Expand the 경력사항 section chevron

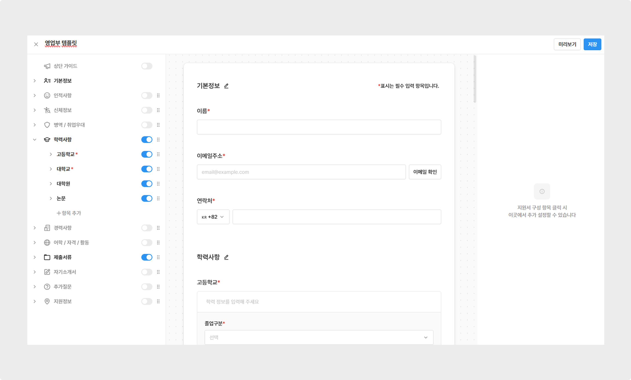coord(35,228)
